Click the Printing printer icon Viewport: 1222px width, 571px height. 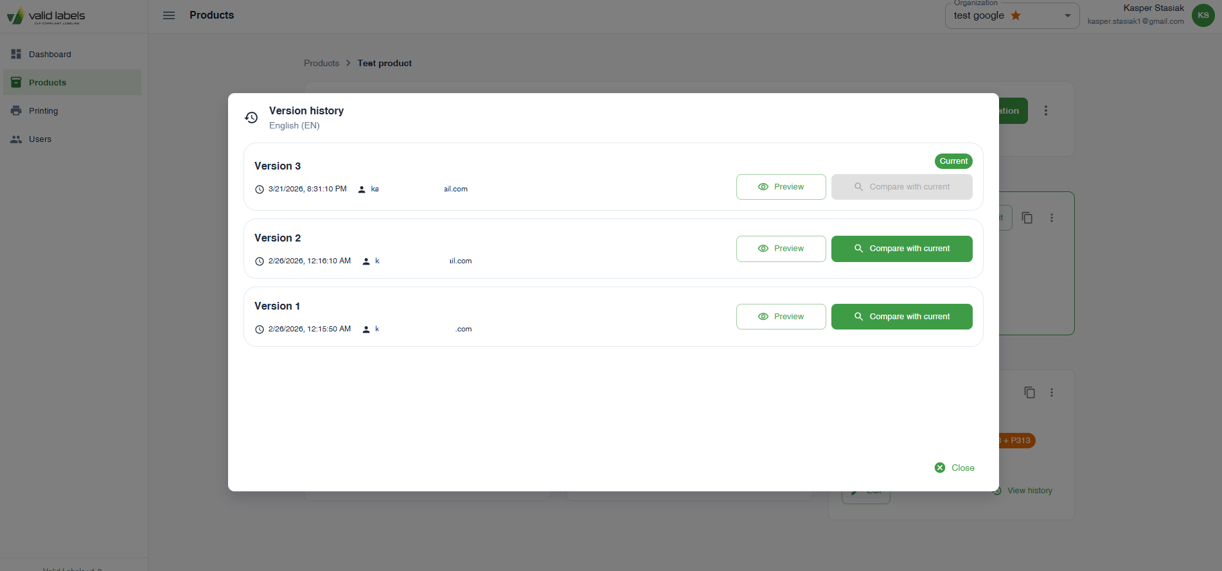(16, 110)
